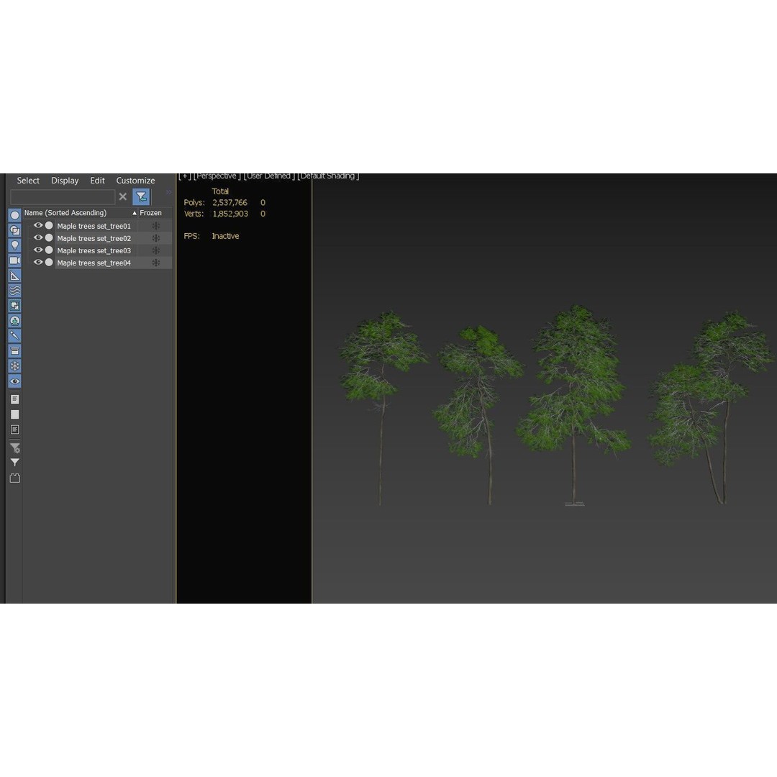Click geometry type icon of tree03
777x777 pixels.
[49, 250]
